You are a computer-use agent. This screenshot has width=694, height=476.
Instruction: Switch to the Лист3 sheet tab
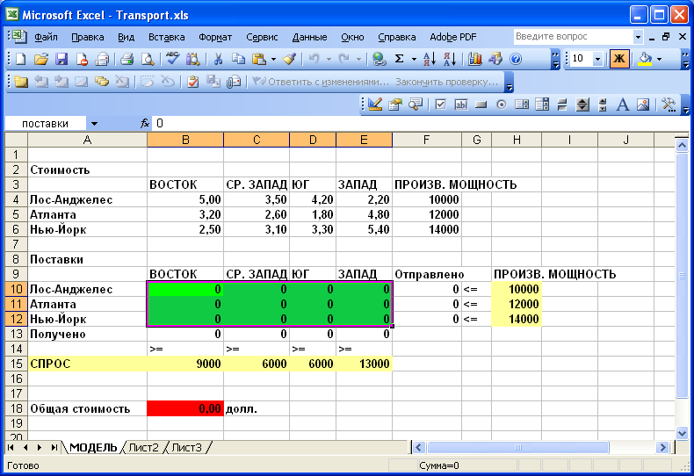click(186, 448)
